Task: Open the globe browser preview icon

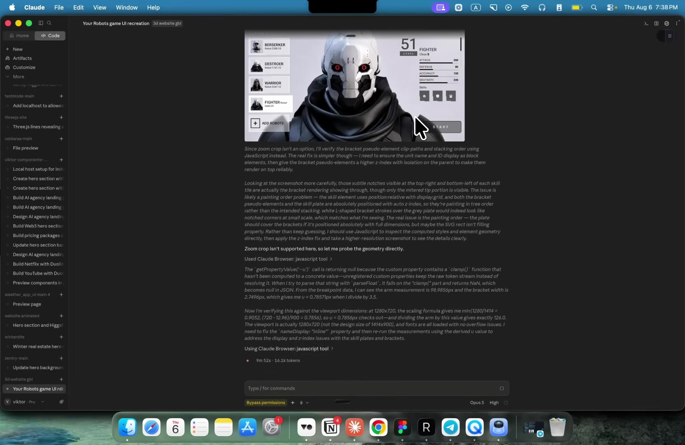Action: [666, 23]
